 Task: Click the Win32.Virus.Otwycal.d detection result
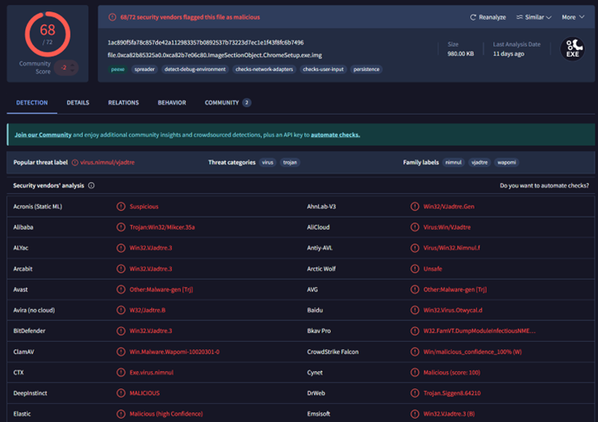pyautogui.click(x=453, y=311)
